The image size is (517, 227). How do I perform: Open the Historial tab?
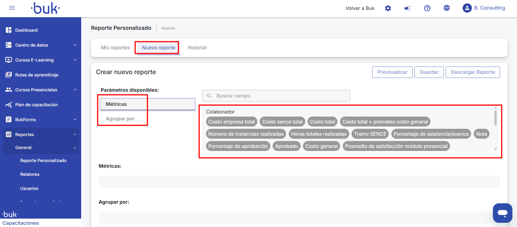click(x=197, y=48)
